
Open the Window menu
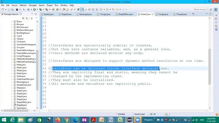[64, 5]
